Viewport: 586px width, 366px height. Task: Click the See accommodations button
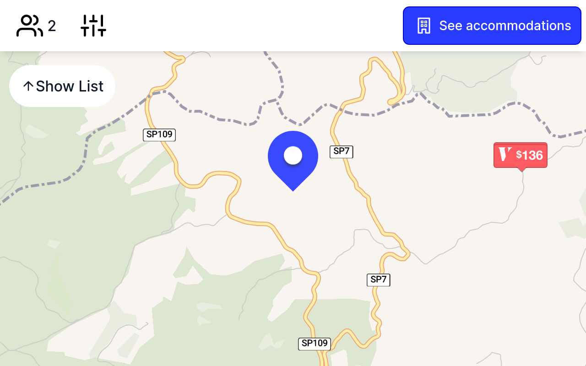point(492,26)
